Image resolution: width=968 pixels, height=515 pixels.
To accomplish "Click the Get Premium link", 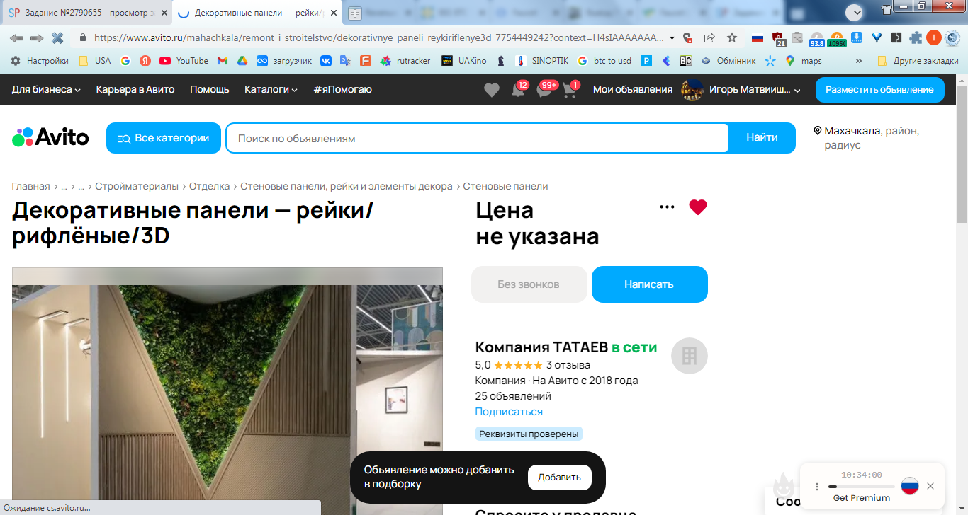I will tap(861, 498).
